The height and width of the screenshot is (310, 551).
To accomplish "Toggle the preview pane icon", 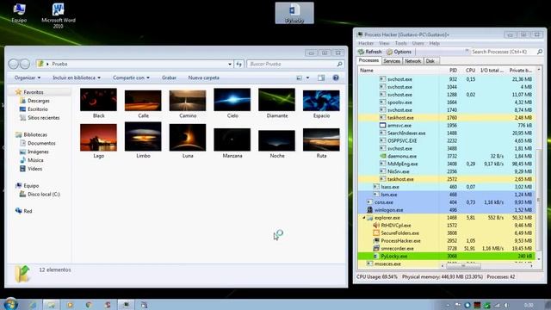I will click(321, 77).
